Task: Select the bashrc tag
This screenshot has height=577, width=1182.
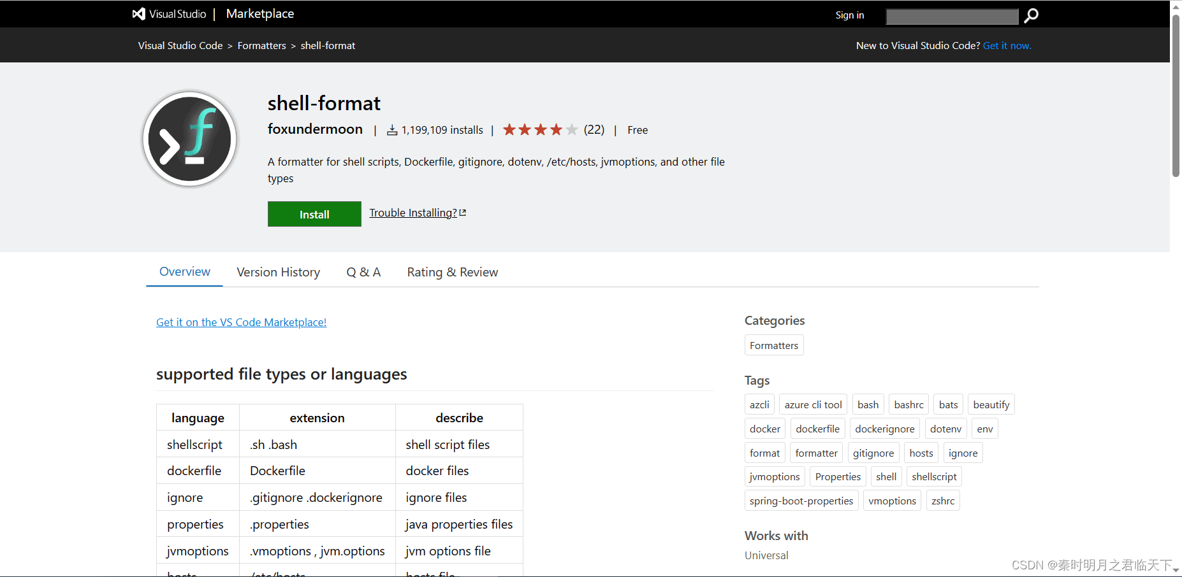Action: pos(909,404)
